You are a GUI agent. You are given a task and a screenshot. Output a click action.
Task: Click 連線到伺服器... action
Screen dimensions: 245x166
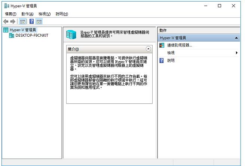pos(180,45)
